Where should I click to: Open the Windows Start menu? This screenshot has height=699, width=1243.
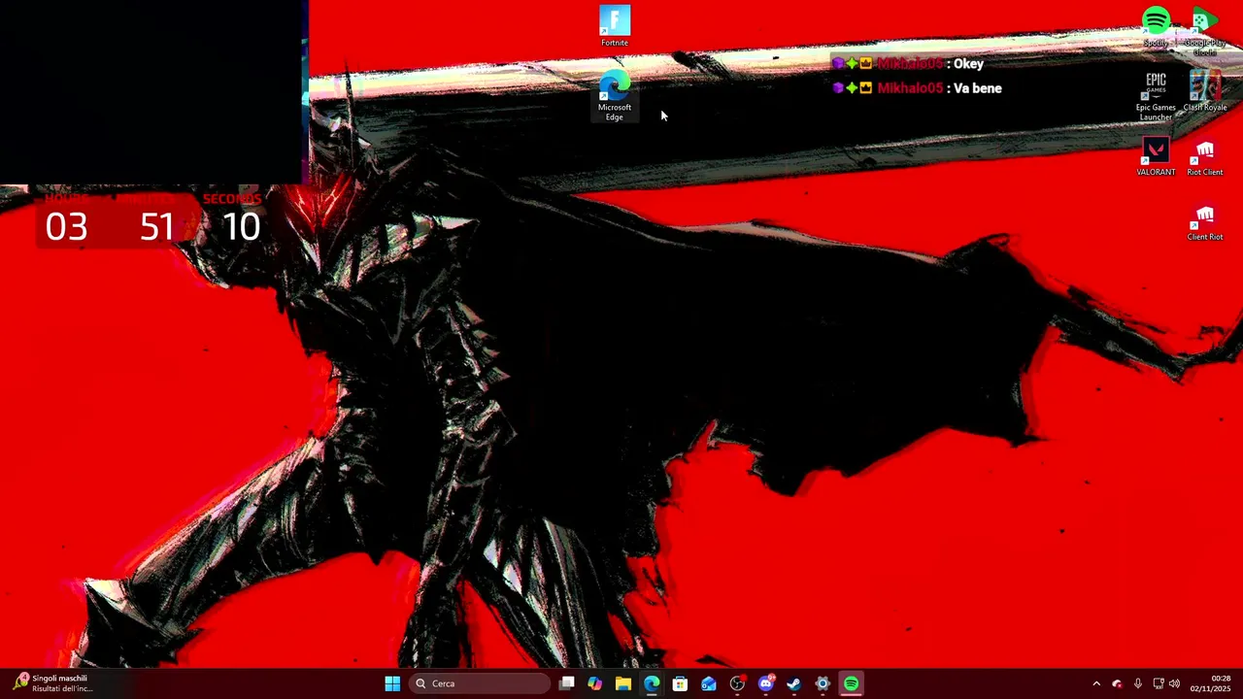[x=392, y=683]
